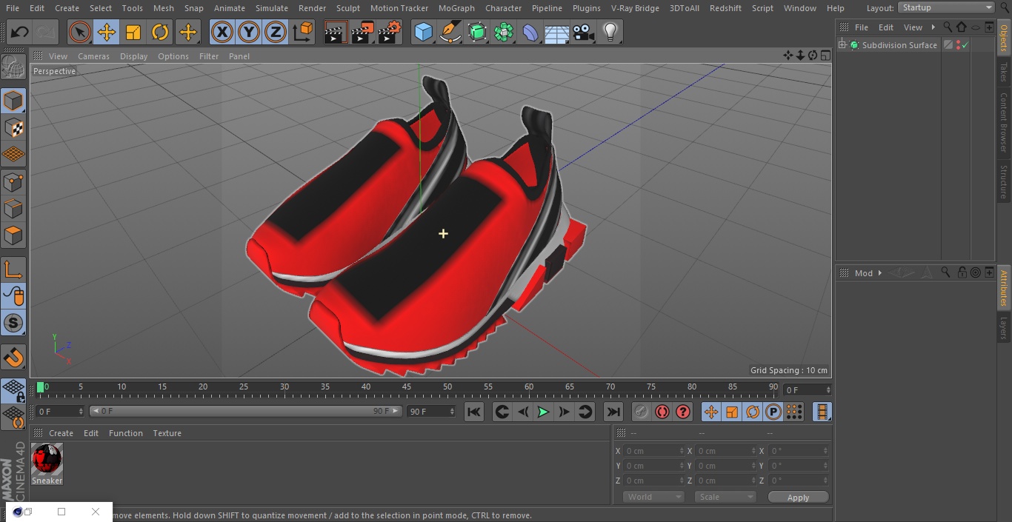Toggle Subdivision Surface enable checkmark

(x=965, y=45)
